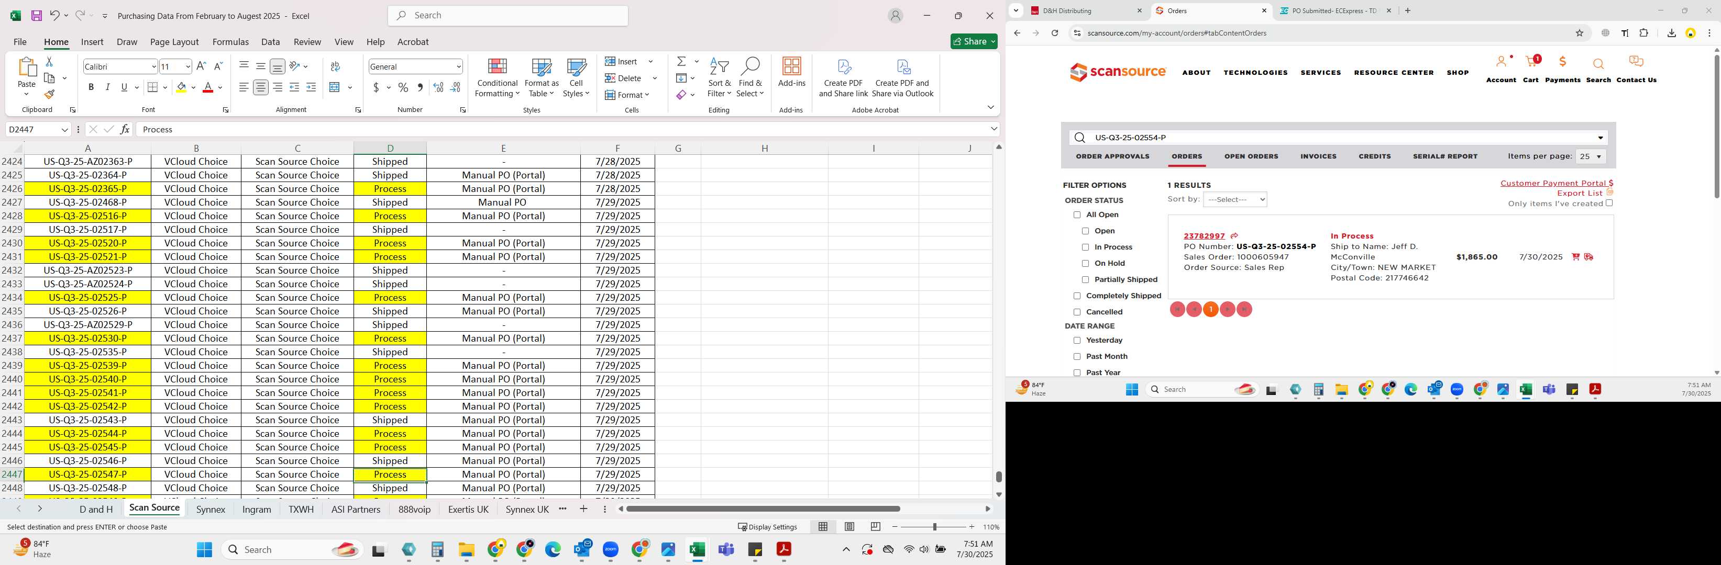Open Format as Table gallery
This screenshot has width=1721, height=565.
pos(541,77)
